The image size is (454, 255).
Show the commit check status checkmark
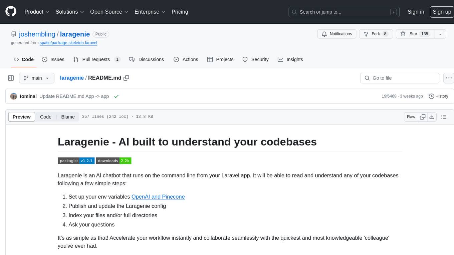[117, 96]
